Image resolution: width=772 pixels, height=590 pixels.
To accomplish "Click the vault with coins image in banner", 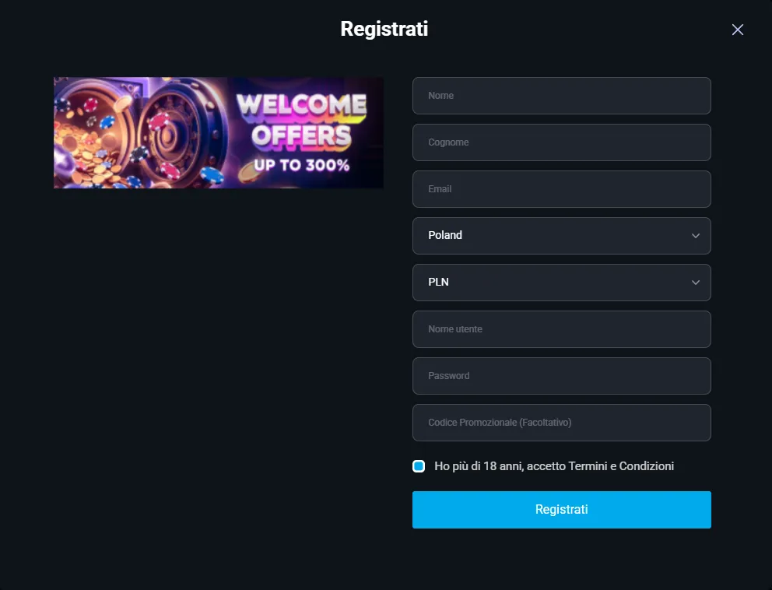I will pyautogui.click(x=140, y=133).
